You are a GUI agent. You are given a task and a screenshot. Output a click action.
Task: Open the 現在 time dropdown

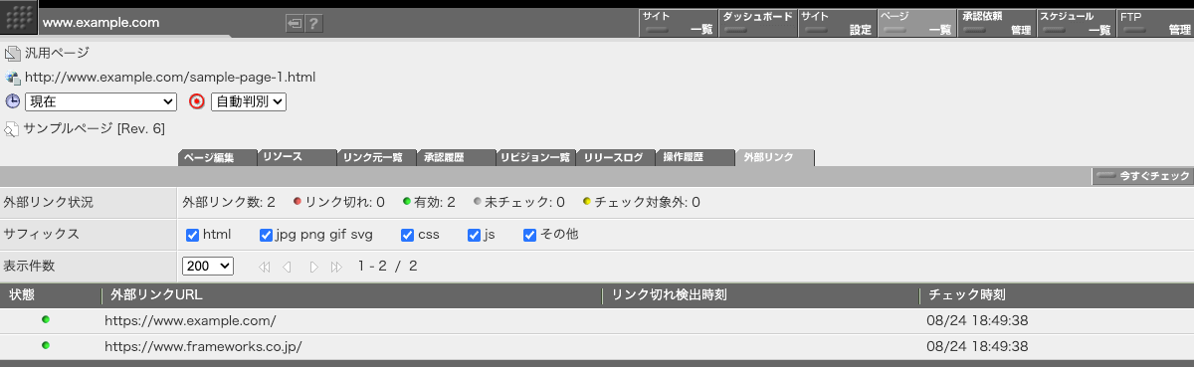(x=101, y=101)
